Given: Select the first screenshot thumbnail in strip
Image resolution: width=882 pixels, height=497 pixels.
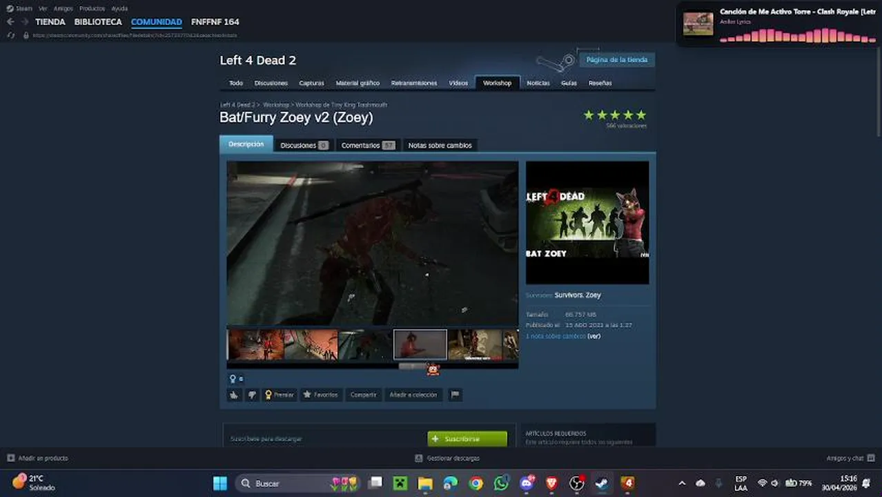Looking at the screenshot, I should coord(256,344).
